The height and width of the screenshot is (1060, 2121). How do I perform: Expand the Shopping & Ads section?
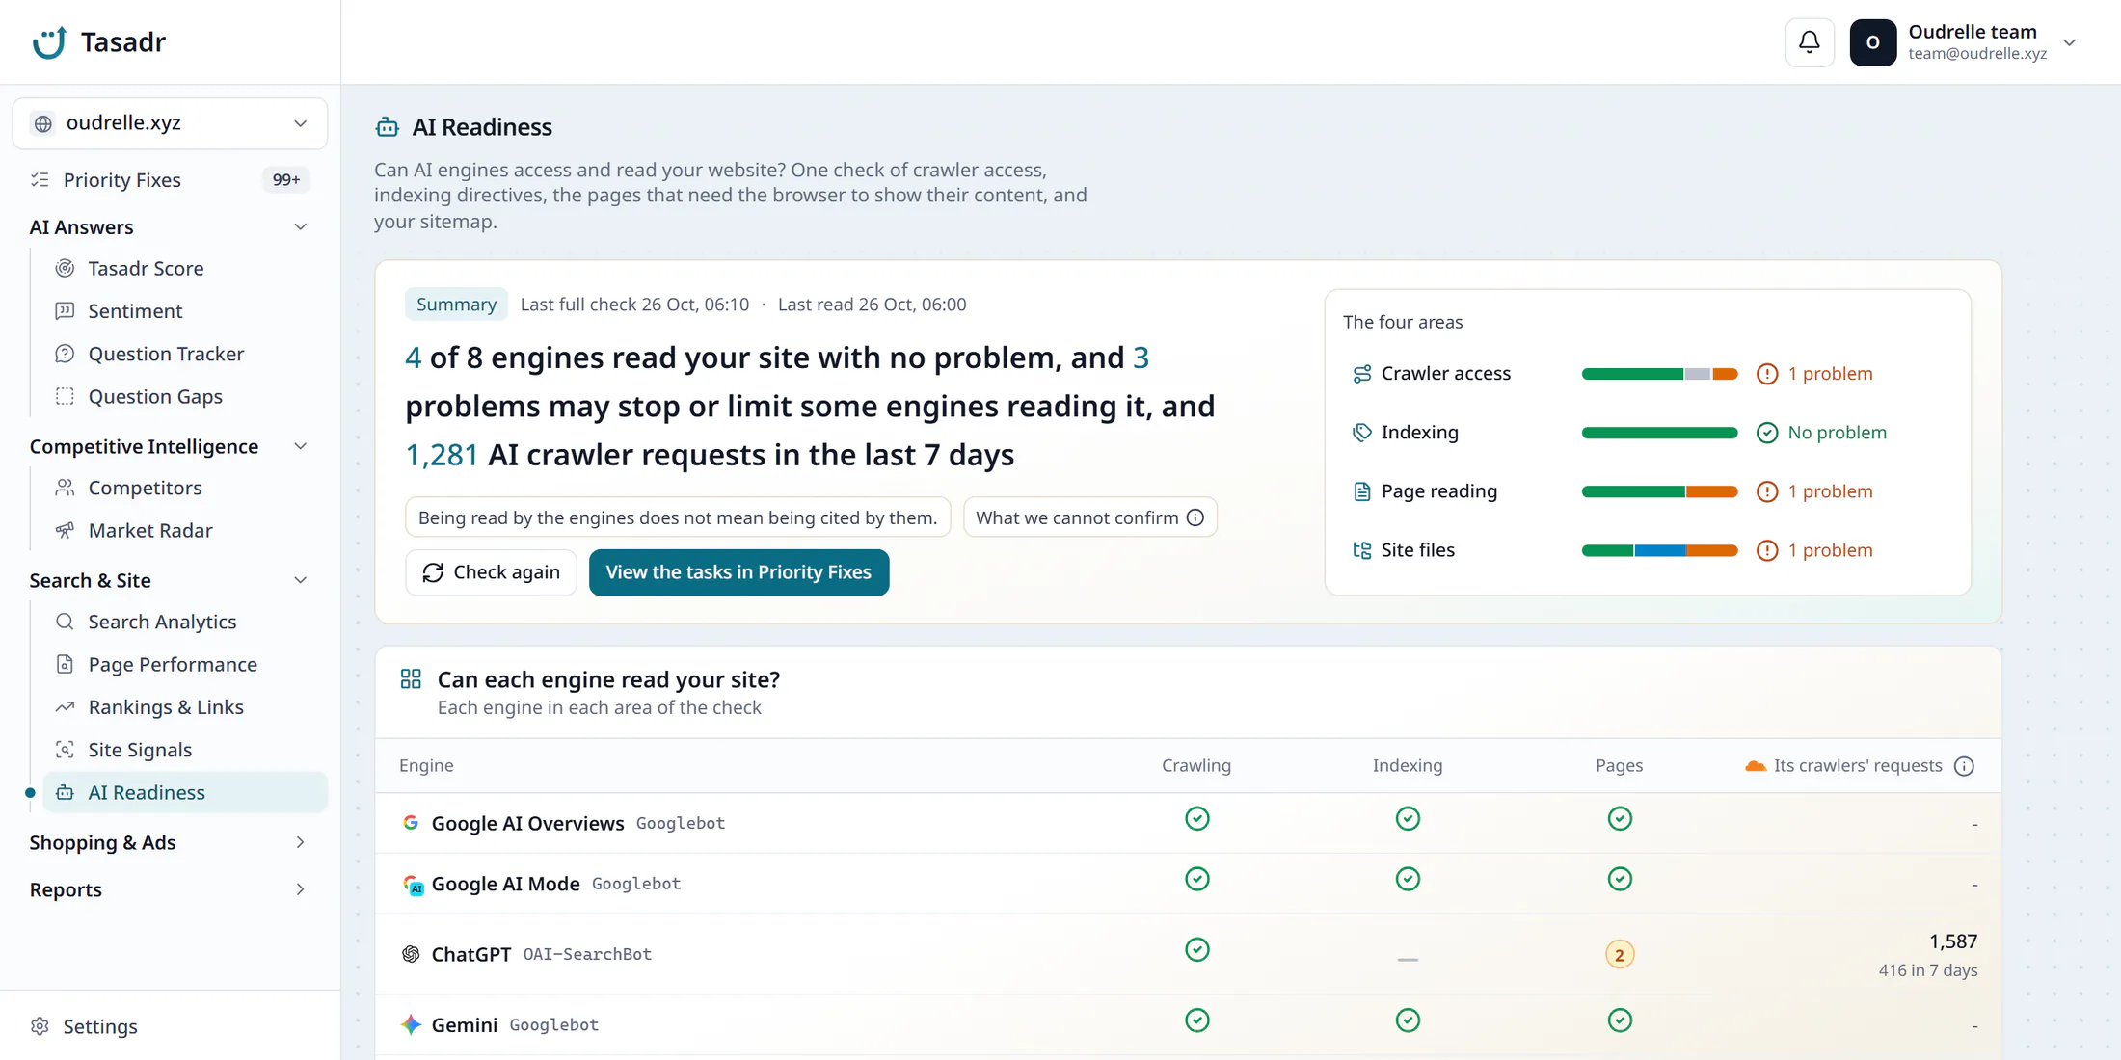(300, 843)
